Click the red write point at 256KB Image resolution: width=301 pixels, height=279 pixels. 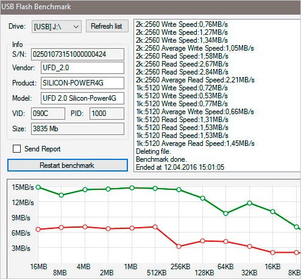(179, 247)
